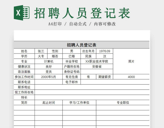Select the 民族 label cell
Image resolution: width=164 pixels, height=128 pixels.
click(88, 56)
